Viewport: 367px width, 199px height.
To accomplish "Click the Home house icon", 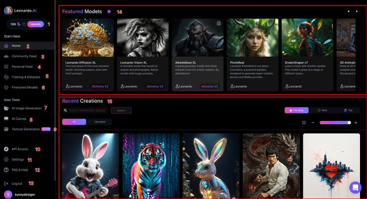I will tap(6, 46).
